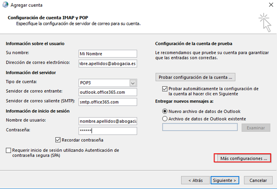Screen dimensions: 277x189
Task: Edit the outgoing SMTP server field
Action: click(108, 102)
